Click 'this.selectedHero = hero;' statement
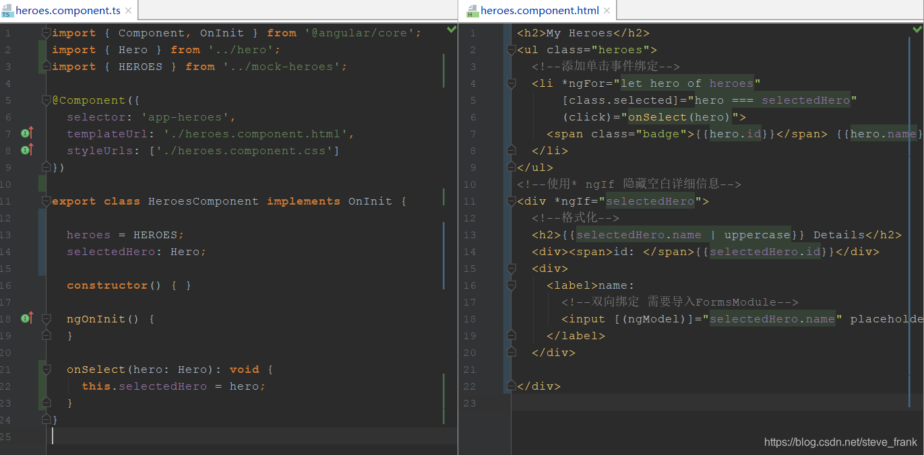924x455 pixels. tap(174, 386)
